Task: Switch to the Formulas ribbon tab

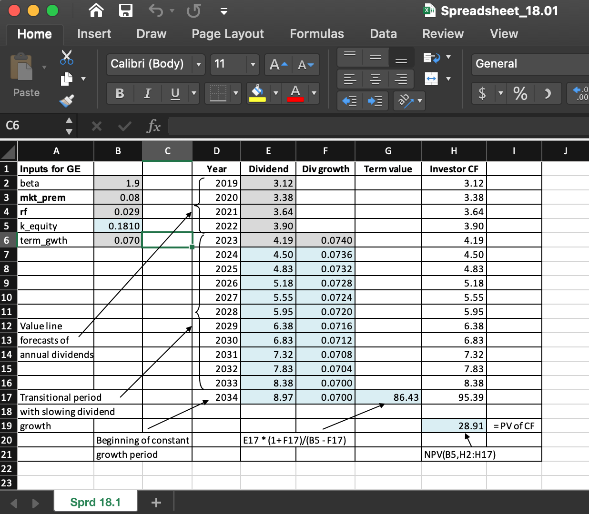Action: click(316, 33)
